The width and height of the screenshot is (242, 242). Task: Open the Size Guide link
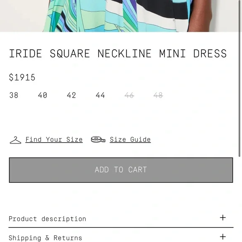pos(130,140)
